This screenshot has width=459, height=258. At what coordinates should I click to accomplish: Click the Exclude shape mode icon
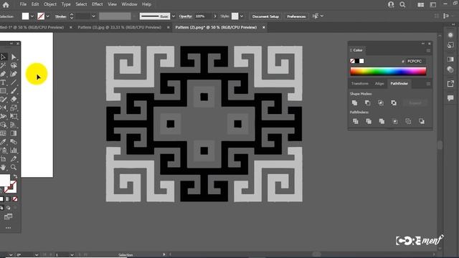(x=394, y=102)
